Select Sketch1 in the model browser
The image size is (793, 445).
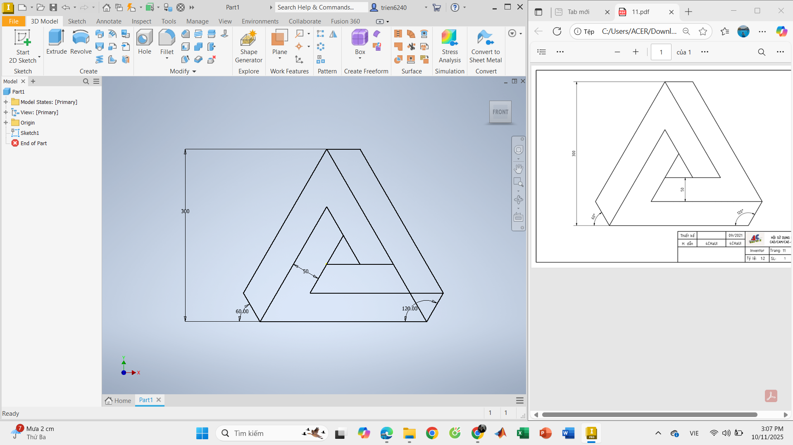pos(30,133)
